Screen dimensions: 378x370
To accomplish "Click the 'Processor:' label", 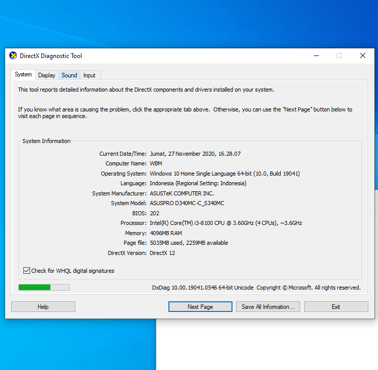I will point(134,223).
